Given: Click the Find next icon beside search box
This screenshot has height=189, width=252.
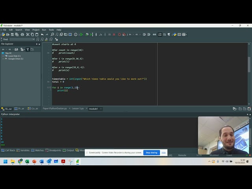Looking at the screenshot, I should 38,39.
